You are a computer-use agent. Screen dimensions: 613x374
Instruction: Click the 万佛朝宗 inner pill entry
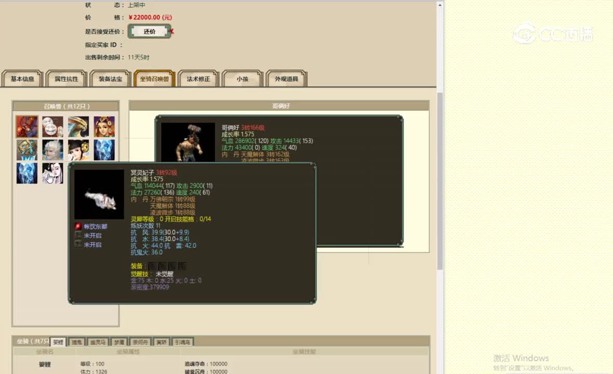coord(172,199)
